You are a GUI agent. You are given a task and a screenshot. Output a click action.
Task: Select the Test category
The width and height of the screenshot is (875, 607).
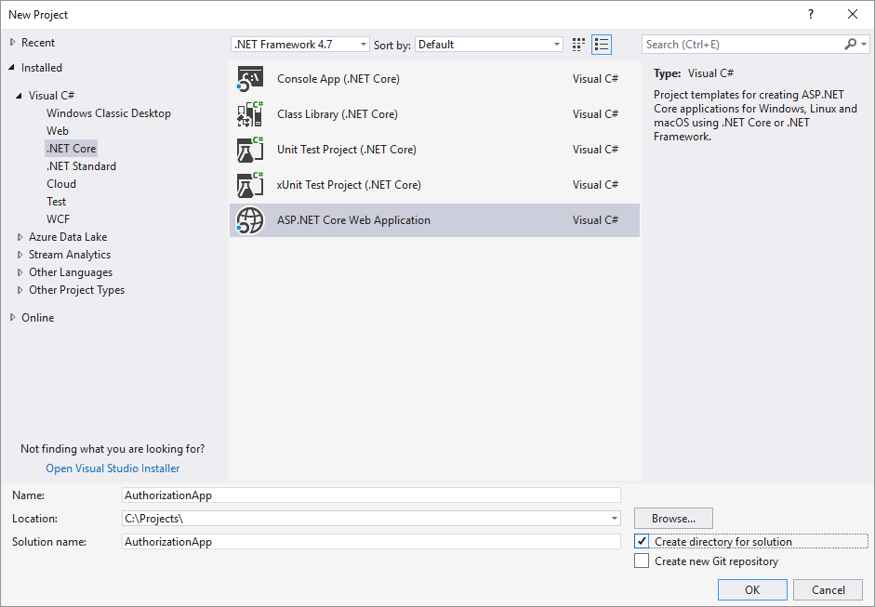click(57, 202)
